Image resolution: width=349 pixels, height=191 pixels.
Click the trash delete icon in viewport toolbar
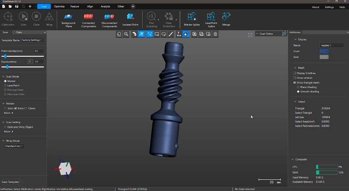point(216,34)
